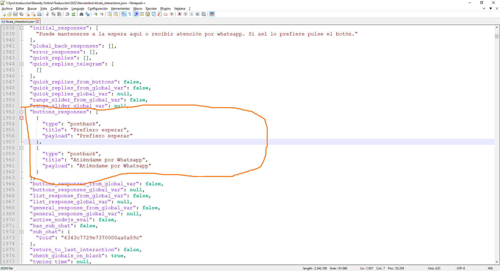Click the Cut scissors icon
Image resolution: width=500 pixels, height=271 pixels.
tap(47, 14)
